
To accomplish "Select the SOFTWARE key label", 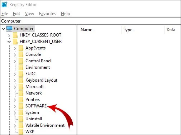I will tap(36, 106).
